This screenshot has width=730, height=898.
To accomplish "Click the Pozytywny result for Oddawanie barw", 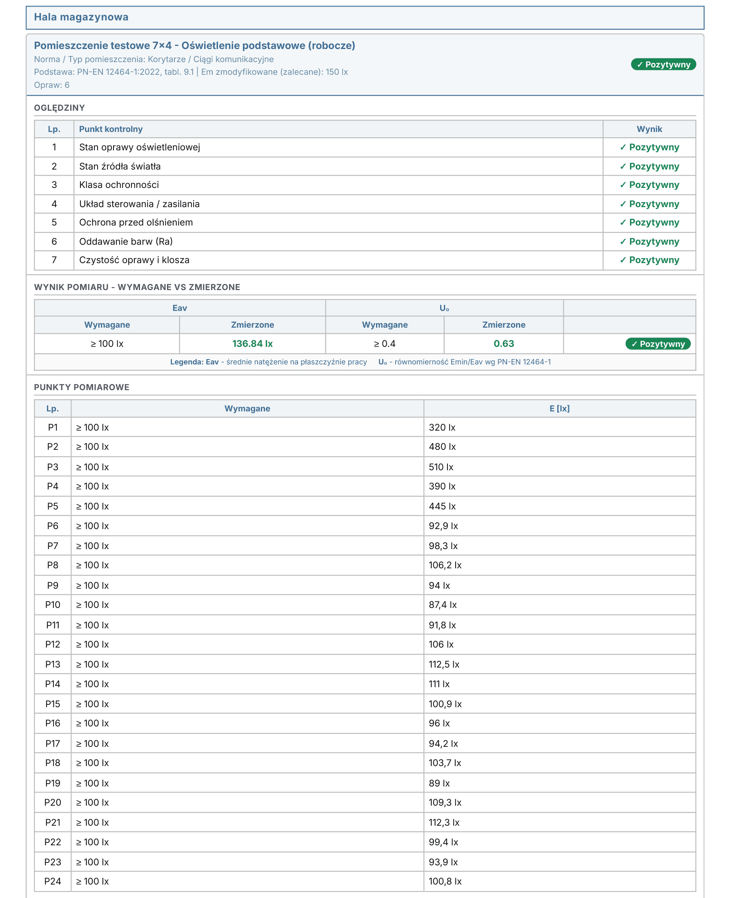I will [x=649, y=241].
